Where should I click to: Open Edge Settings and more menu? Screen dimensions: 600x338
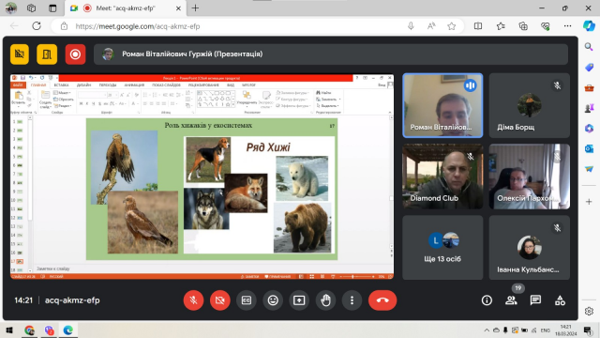567,26
